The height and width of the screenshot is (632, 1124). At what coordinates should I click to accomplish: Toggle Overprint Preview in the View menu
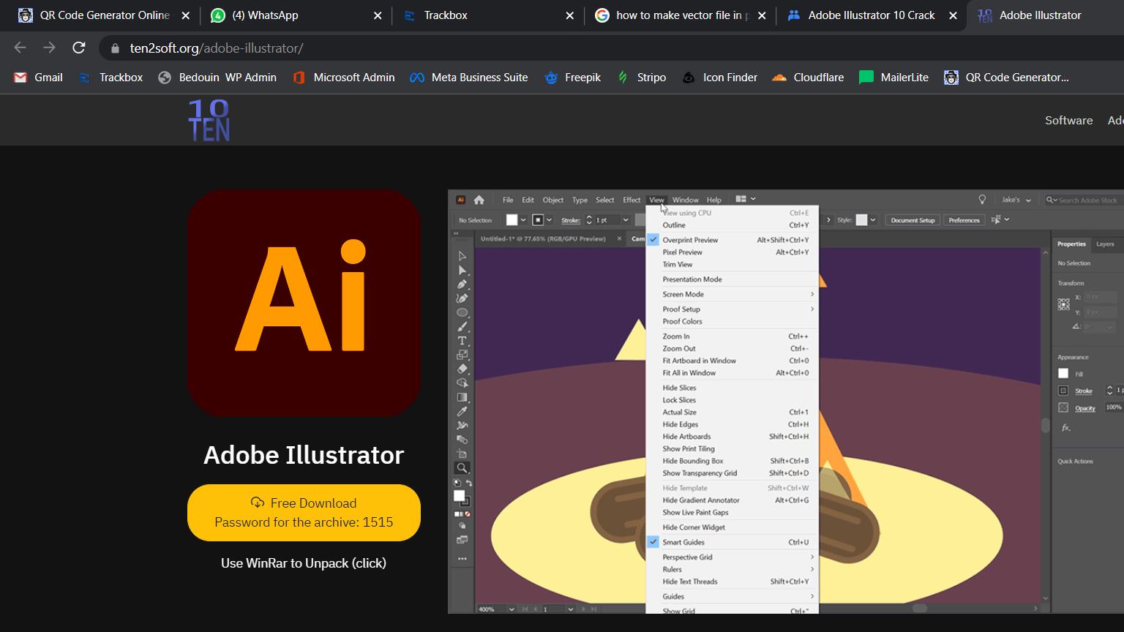(x=690, y=240)
